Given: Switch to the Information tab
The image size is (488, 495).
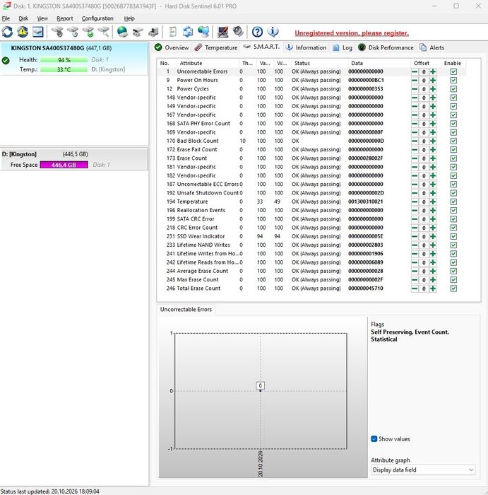Looking at the screenshot, I should (x=306, y=47).
